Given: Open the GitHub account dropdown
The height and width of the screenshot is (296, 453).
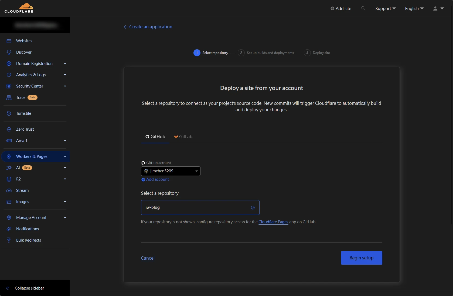Looking at the screenshot, I should pos(171,171).
